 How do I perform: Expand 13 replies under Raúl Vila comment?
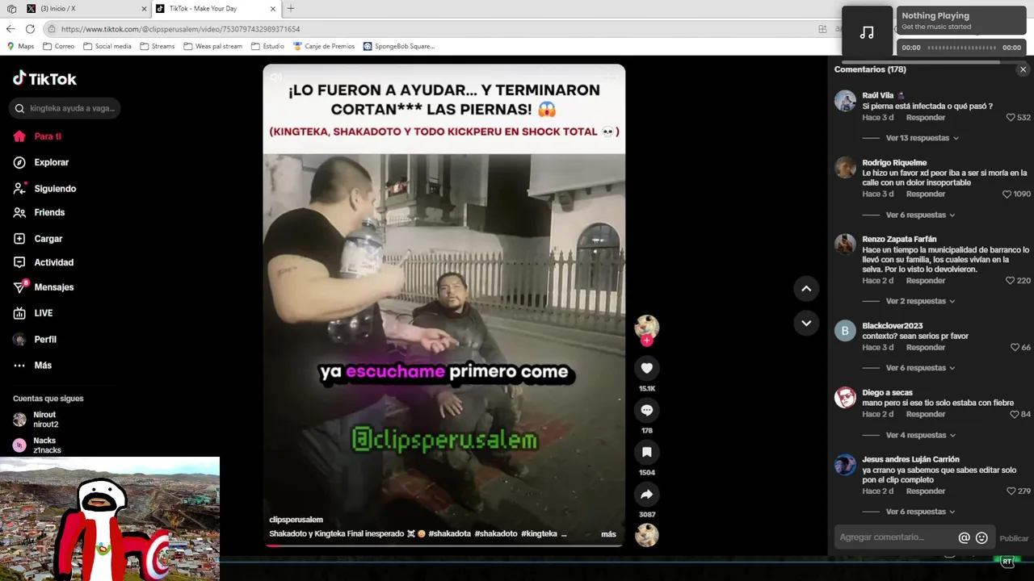pos(922,138)
